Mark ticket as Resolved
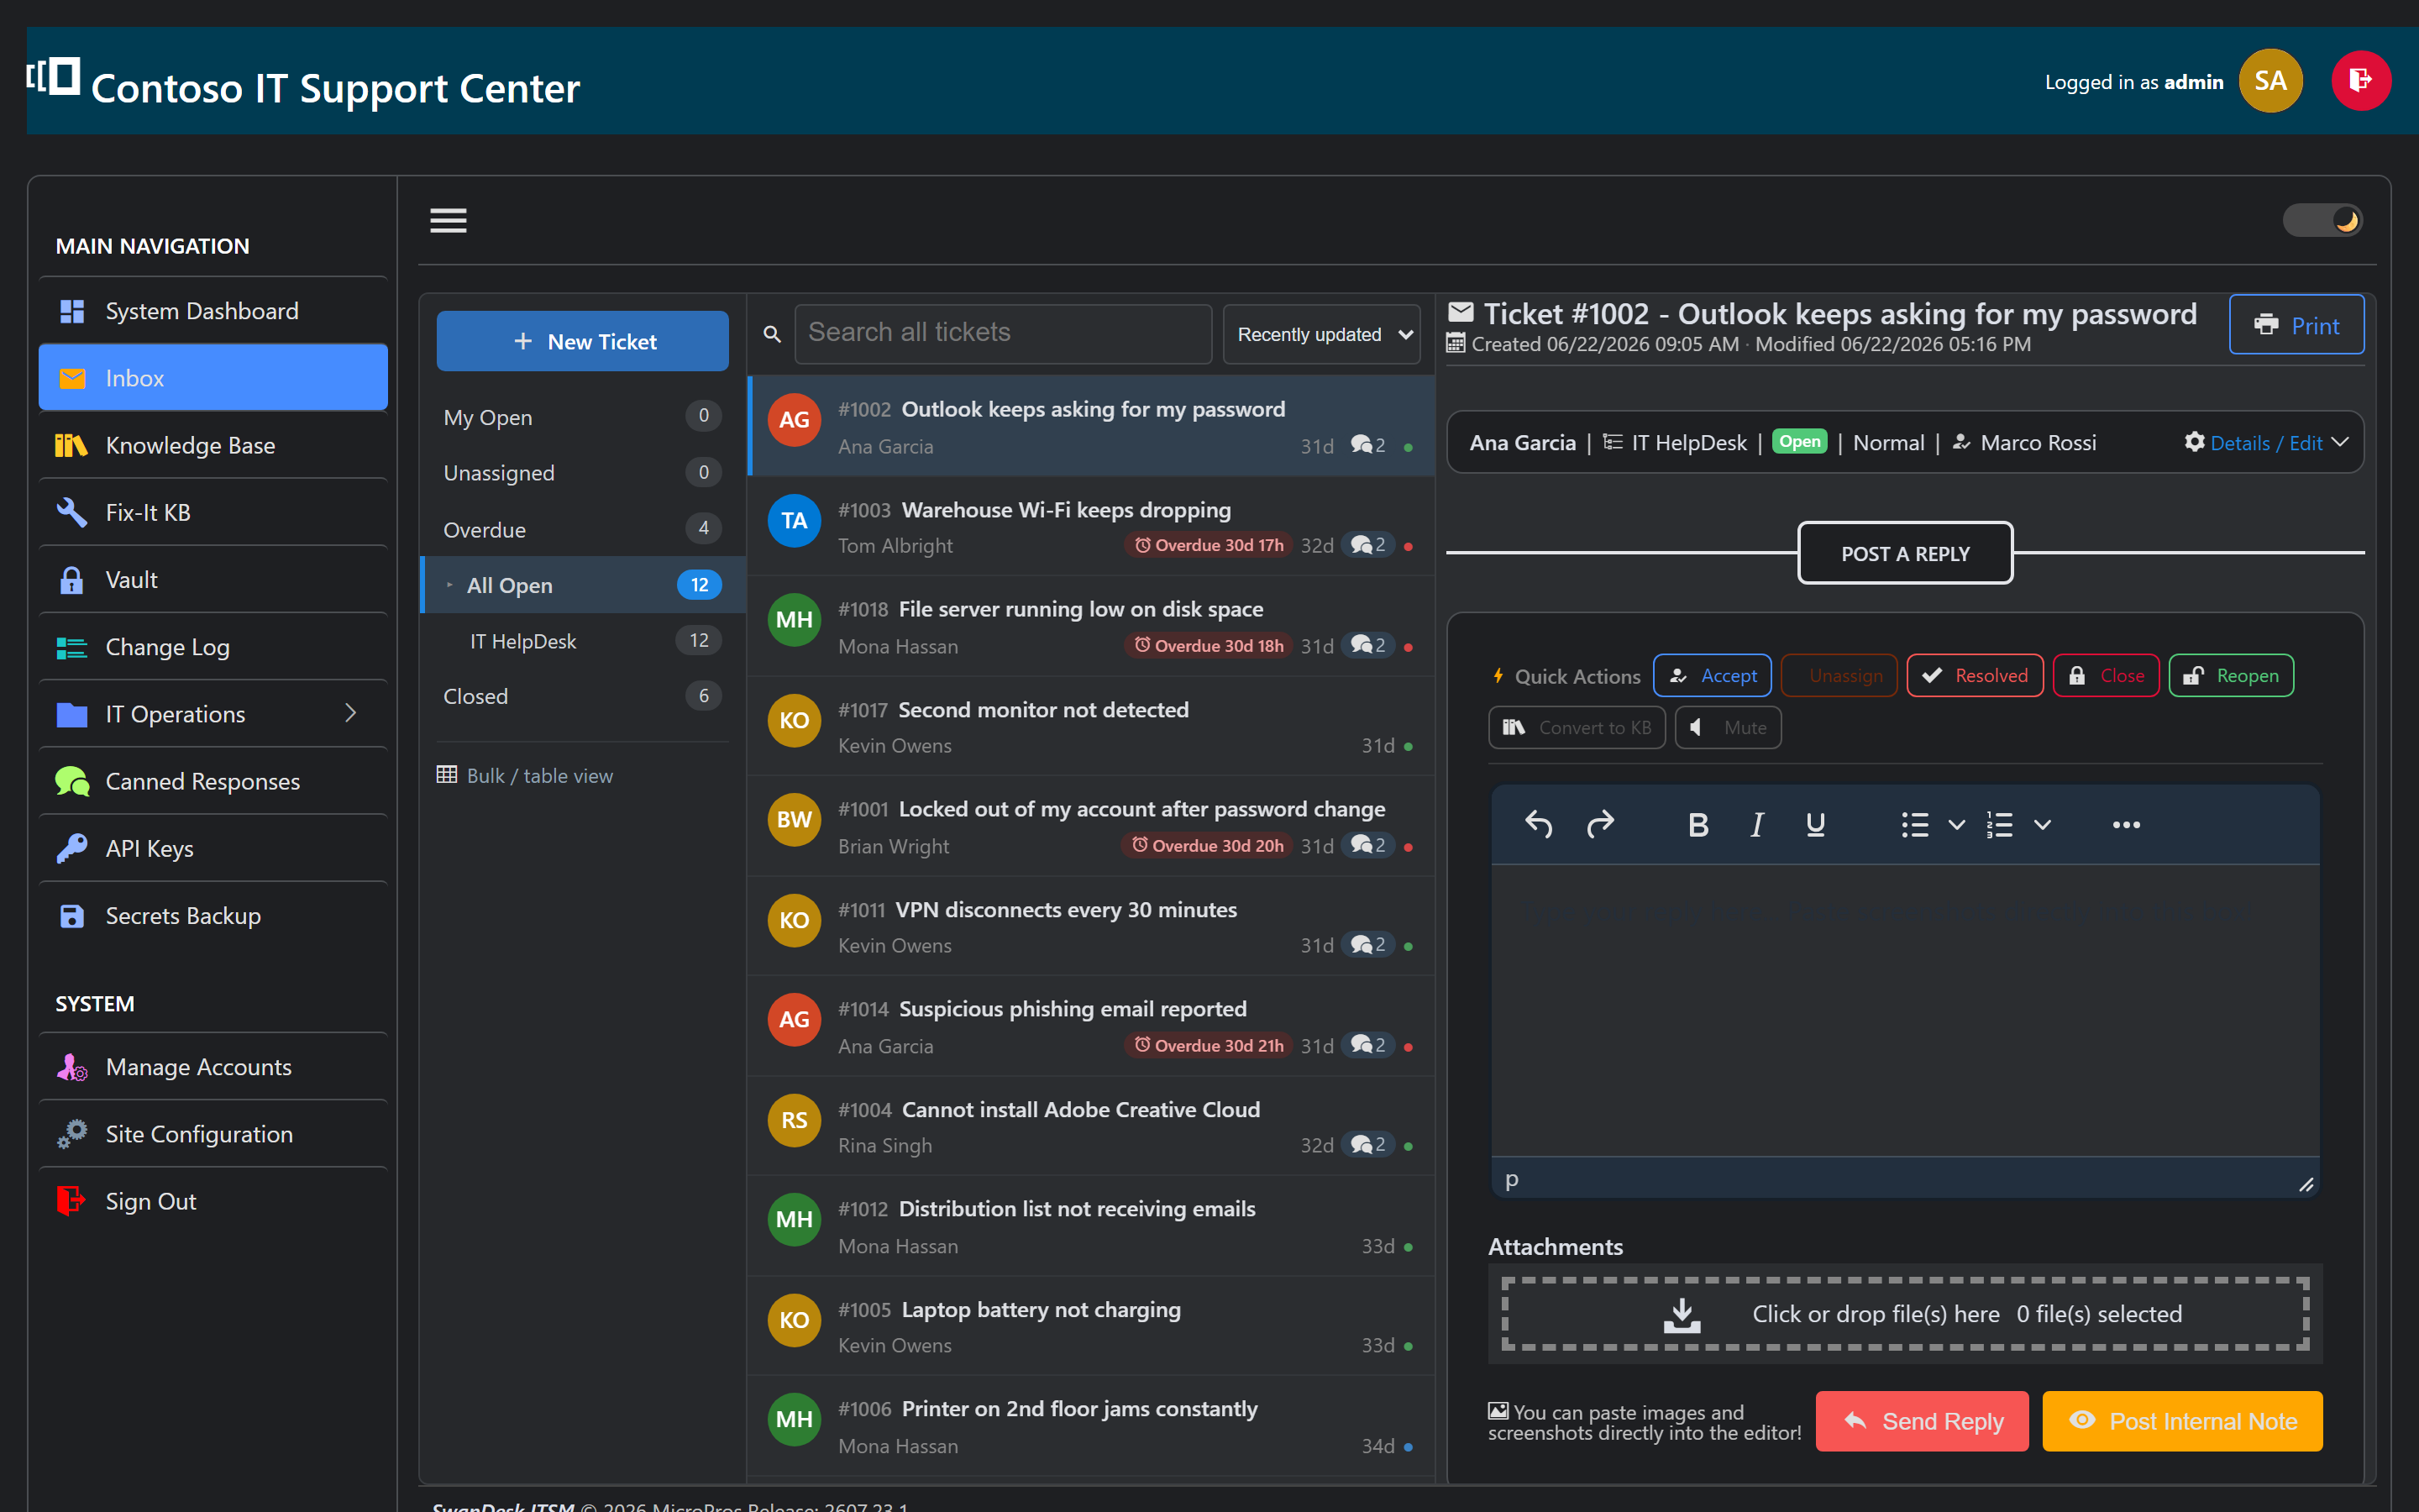2419x1512 pixels. click(1974, 676)
